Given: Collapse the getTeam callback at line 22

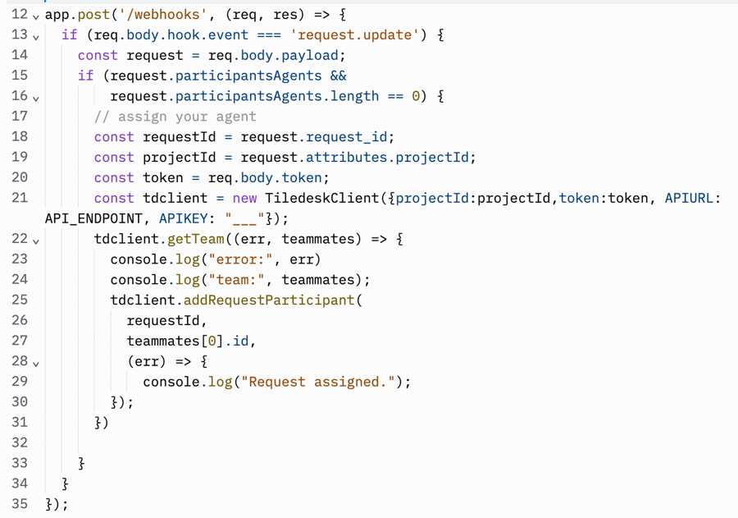Looking at the screenshot, I should [36, 241].
